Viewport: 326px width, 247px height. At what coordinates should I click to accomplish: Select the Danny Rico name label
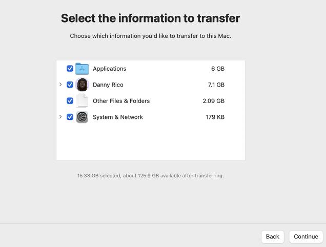108,85
